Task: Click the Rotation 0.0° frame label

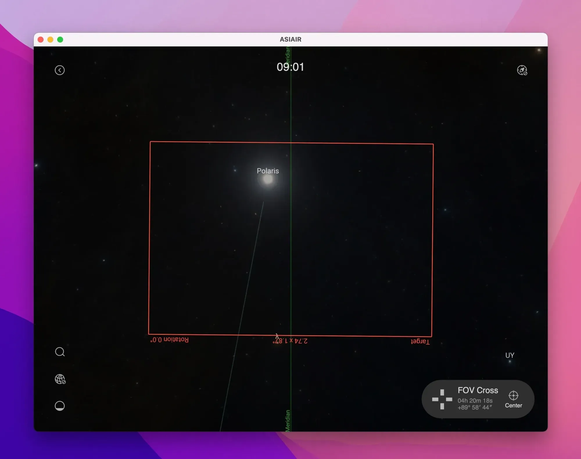Action: 169,339
